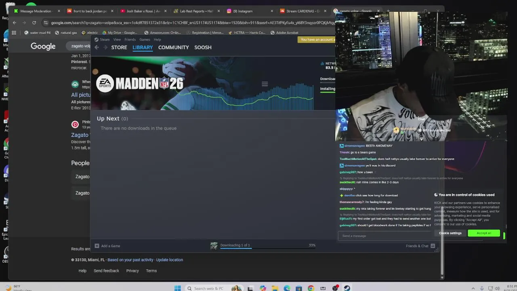Open the View menu in Steam
The image size is (517, 291).
click(117, 40)
